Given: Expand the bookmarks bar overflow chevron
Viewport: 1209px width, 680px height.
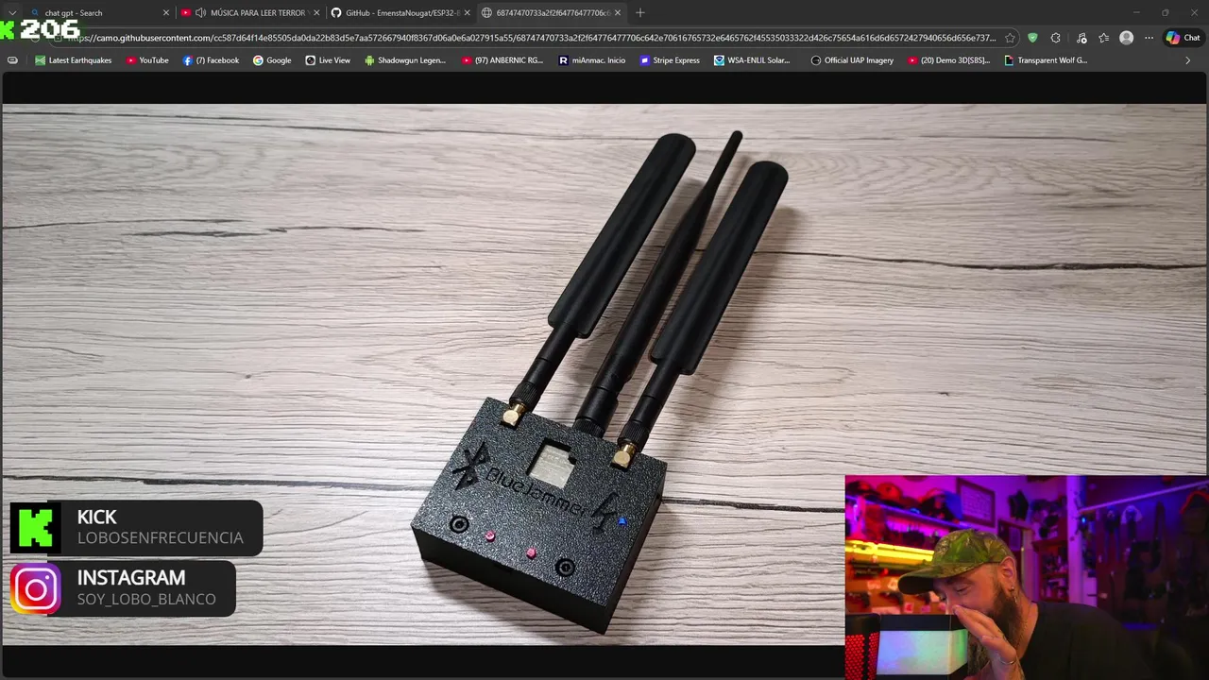Looking at the screenshot, I should 1188,60.
